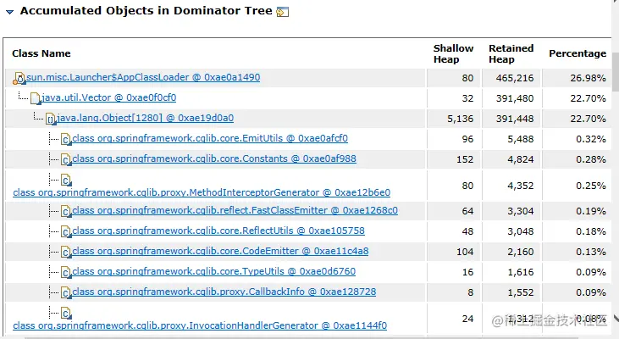Click the object icon beside java.util.Vector
Image resolution: width=619 pixels, height=339 pixels.
pos(36,98)
